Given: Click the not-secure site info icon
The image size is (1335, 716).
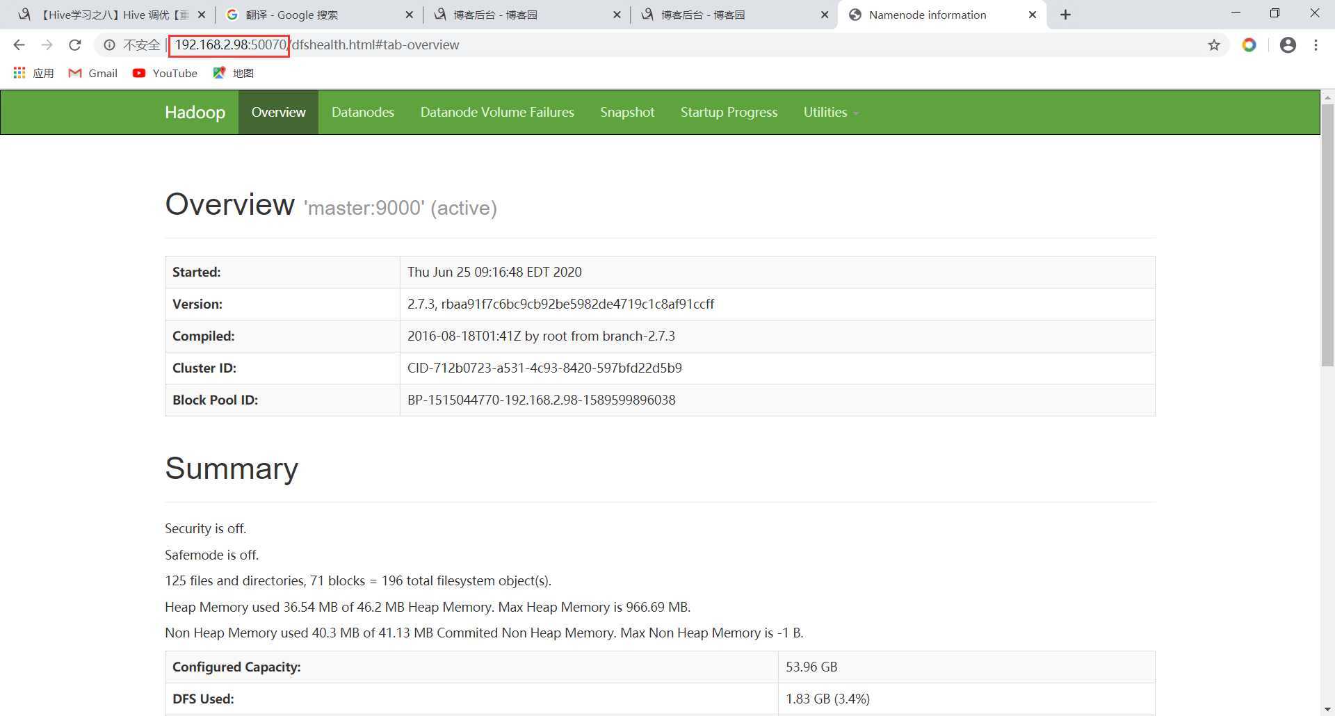Looking at the screenshot, I should (x=109, y=45).
